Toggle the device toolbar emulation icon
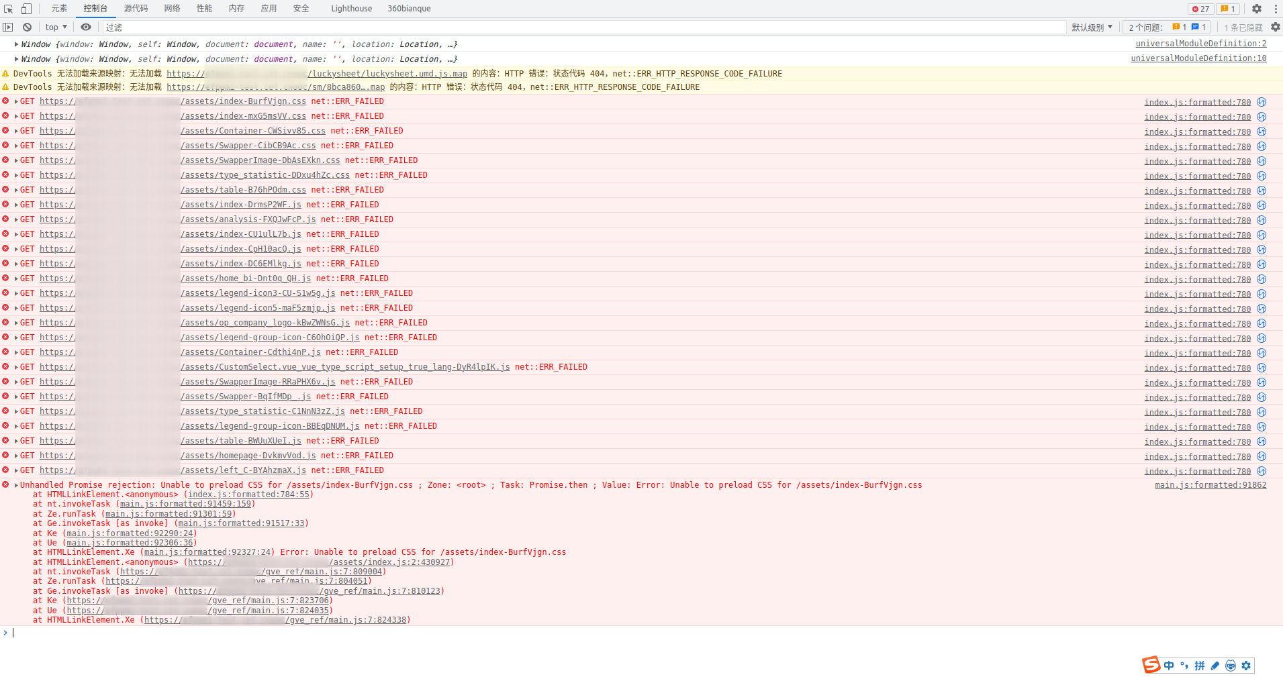The height and width of the screenshot is (677, 1283). (x=26, y=9)
